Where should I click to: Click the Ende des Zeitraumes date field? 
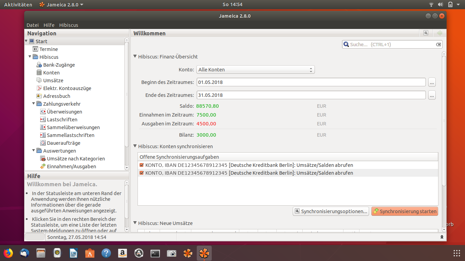pos(311,95)
